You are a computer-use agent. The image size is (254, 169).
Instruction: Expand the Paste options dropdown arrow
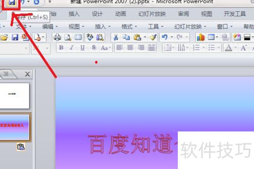point(145,37)
